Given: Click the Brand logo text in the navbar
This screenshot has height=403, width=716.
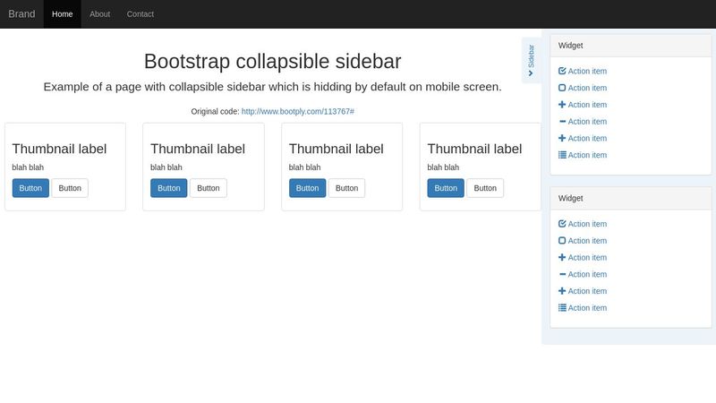Looking at the screenshot, I should (21, 14).
